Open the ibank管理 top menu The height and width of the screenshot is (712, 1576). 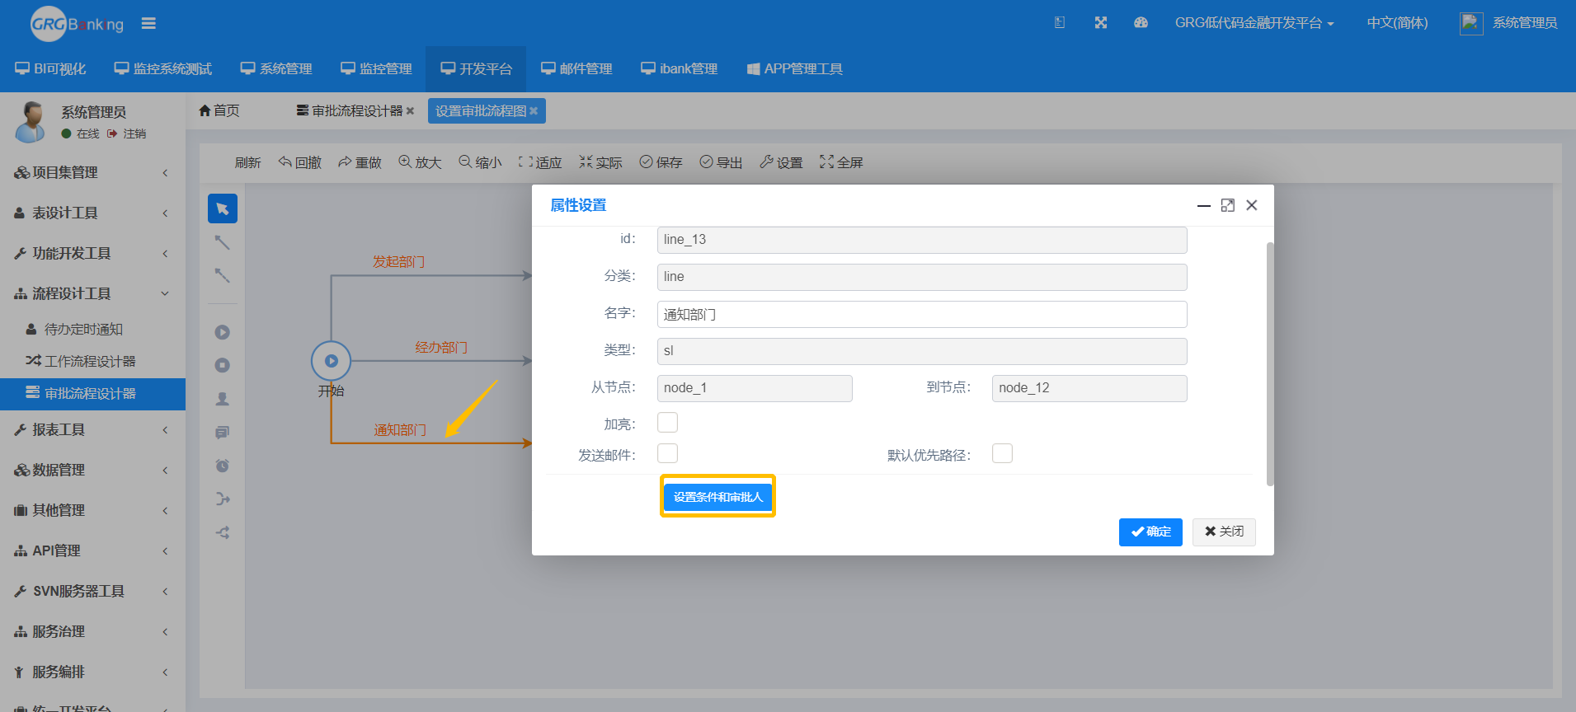tap(680, 69)
